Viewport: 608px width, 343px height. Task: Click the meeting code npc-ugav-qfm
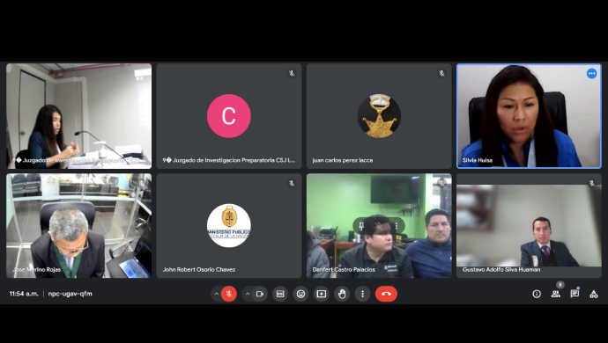pyautogui.click(x=70, y=294)
